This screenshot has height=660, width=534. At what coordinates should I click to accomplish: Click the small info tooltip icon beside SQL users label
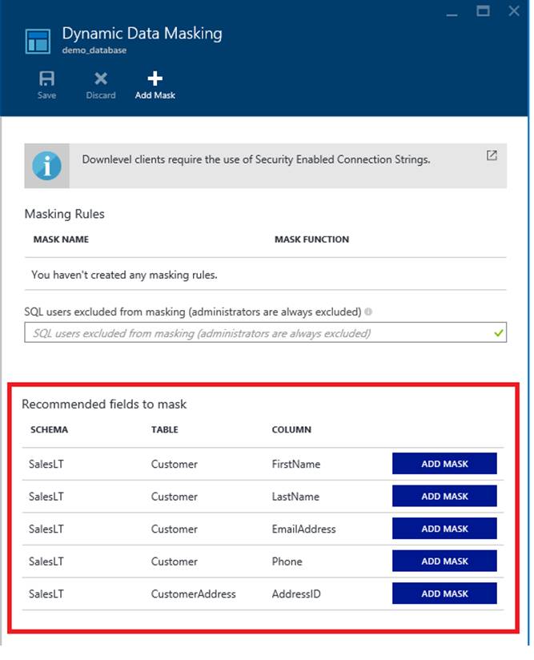click(x=367, y=312)
